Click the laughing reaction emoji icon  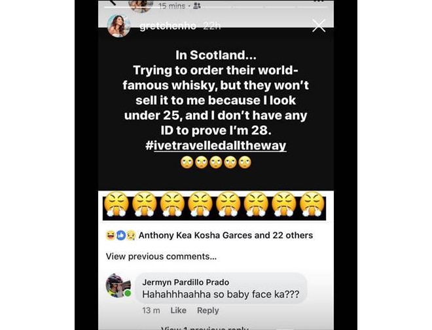[x=111, y=235]
